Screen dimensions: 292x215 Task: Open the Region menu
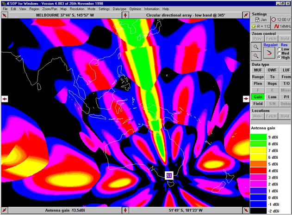[x=34, y=9]
